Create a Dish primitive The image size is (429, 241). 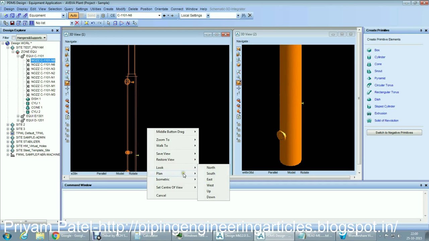pyautogui.click(x=377, y=99)
